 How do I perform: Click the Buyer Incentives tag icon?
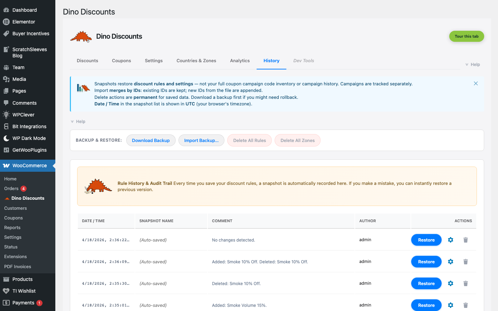(6, 34)
